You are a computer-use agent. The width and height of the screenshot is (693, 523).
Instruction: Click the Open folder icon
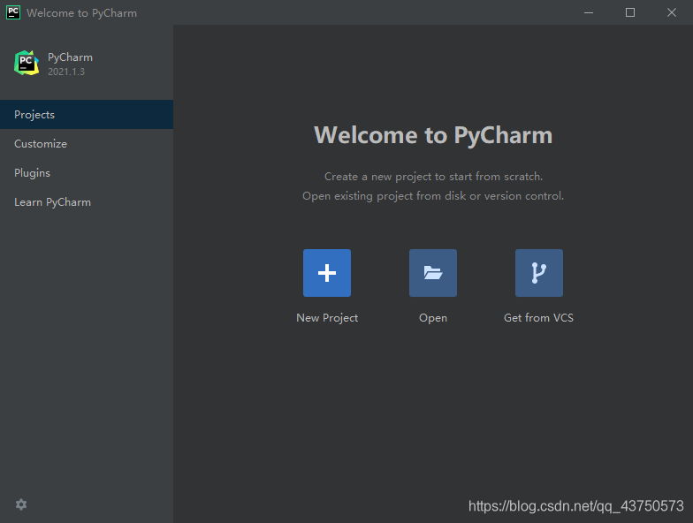[x=433, y=273]
